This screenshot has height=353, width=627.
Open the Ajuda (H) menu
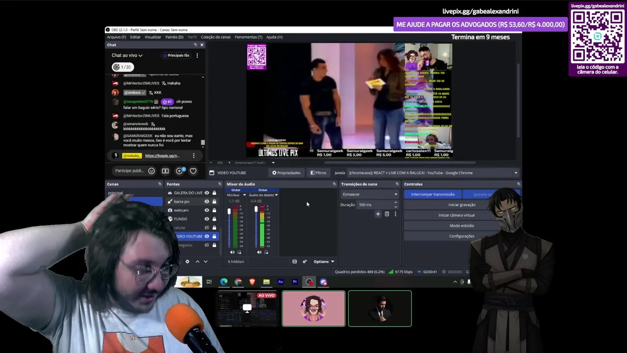pos(274,37)
